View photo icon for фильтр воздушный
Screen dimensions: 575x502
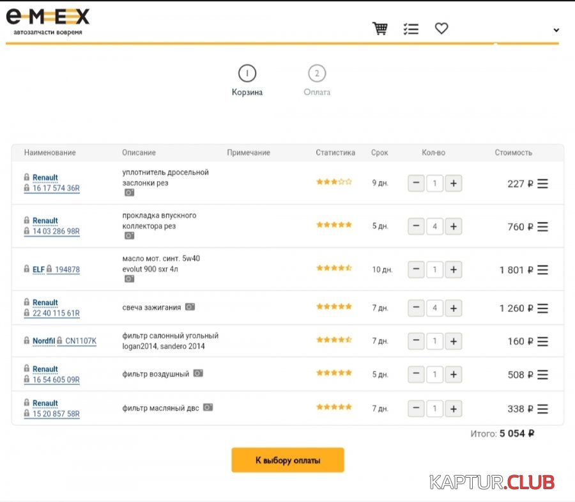[198, 373]
